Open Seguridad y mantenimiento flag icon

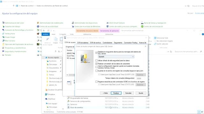3,51
